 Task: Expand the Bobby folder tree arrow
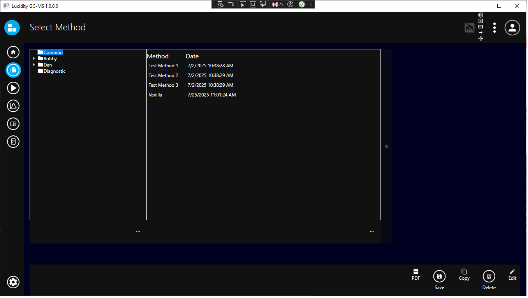[x=34, y=59]
